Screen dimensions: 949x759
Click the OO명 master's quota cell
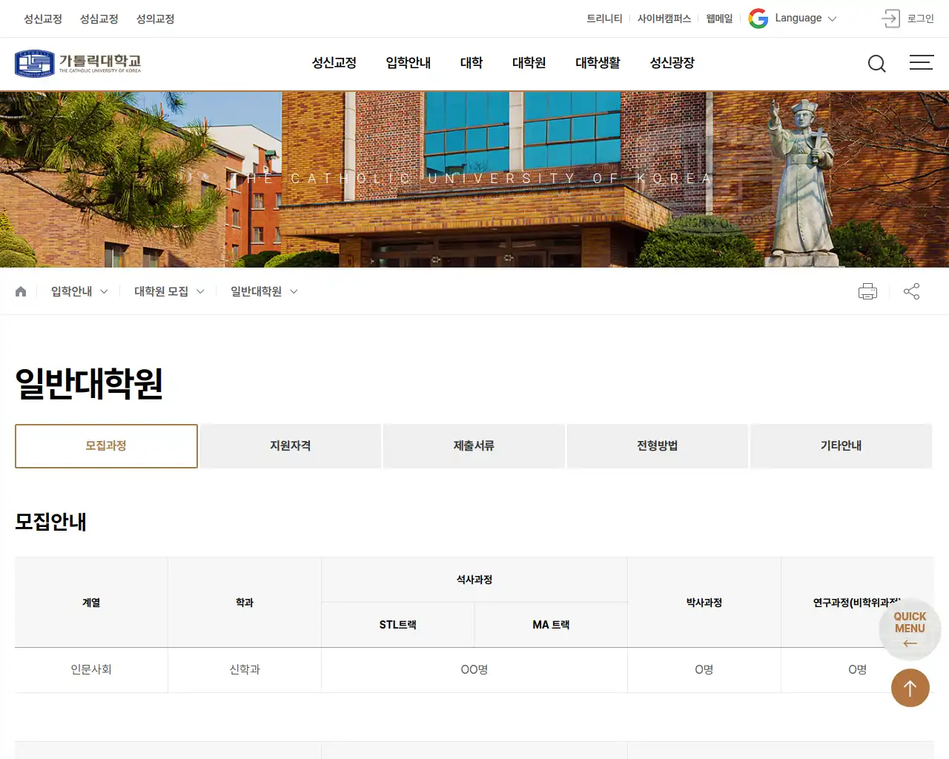pos(474,670)
